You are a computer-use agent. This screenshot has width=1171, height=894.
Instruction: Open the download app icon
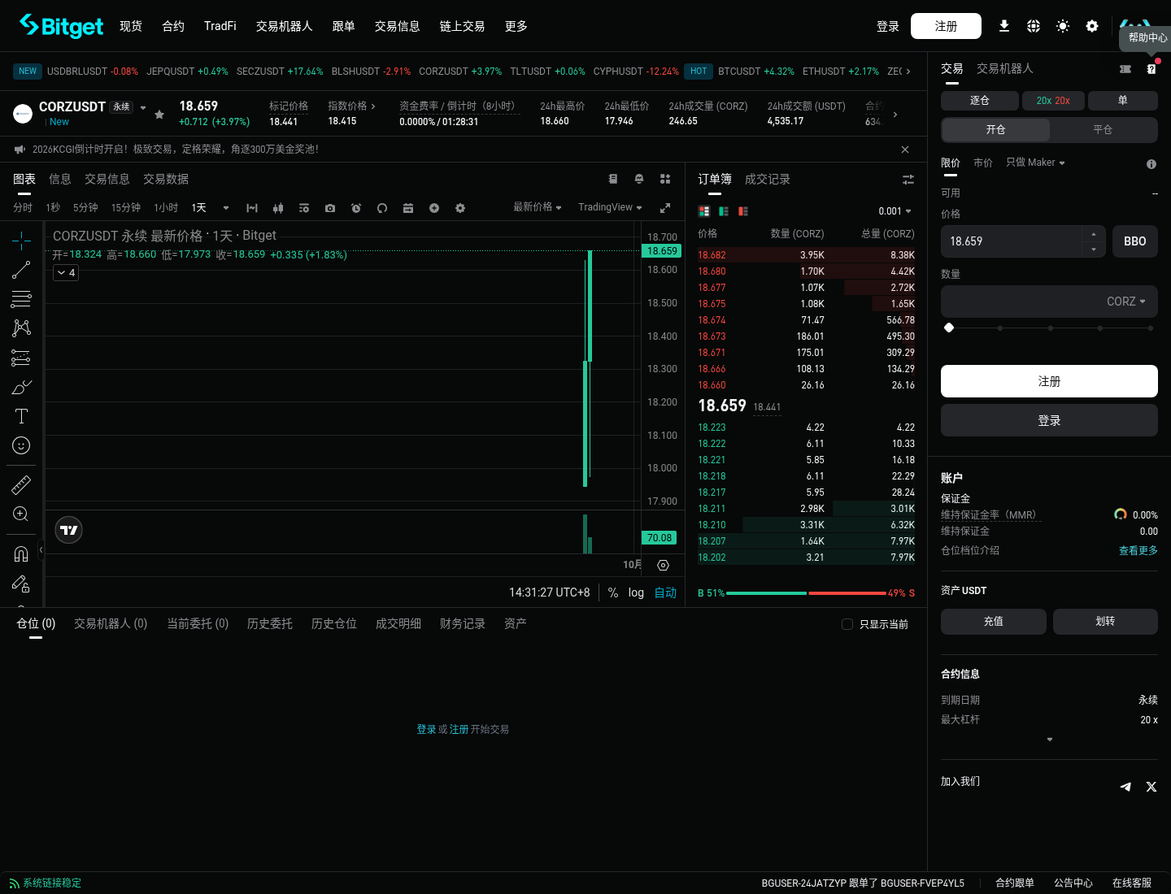(x=1004, y=26)
